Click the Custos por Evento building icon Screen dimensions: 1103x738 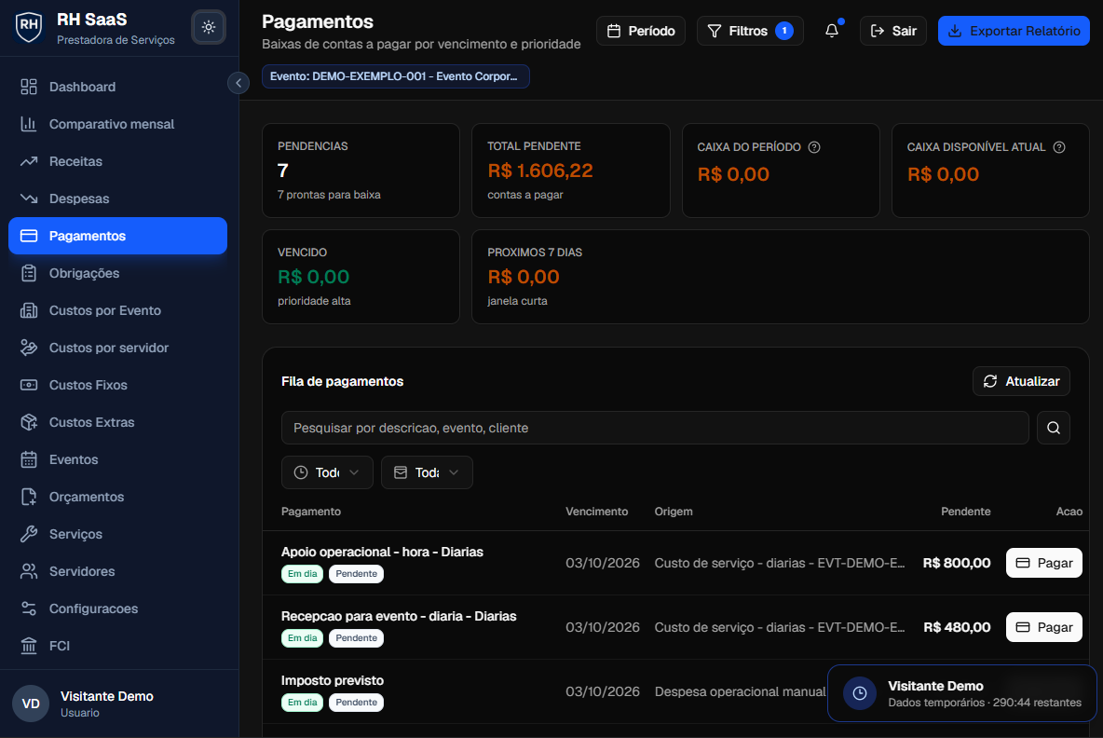coord(29,310)
